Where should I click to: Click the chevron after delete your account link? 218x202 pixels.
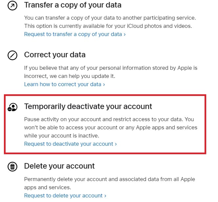pos(105,196)
